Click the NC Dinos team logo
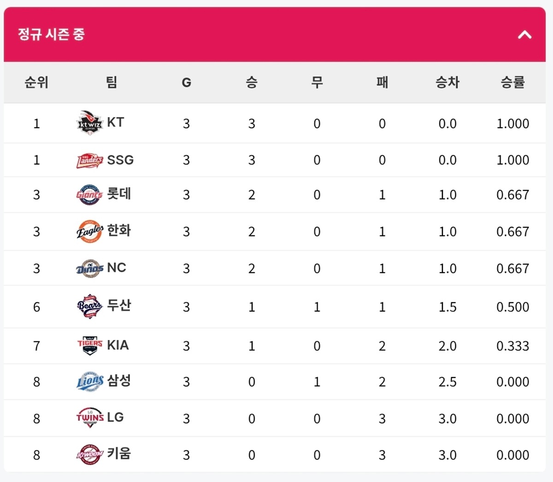Image resolution: width=553 pixels, height=482 pixels. tap(89, 268)
